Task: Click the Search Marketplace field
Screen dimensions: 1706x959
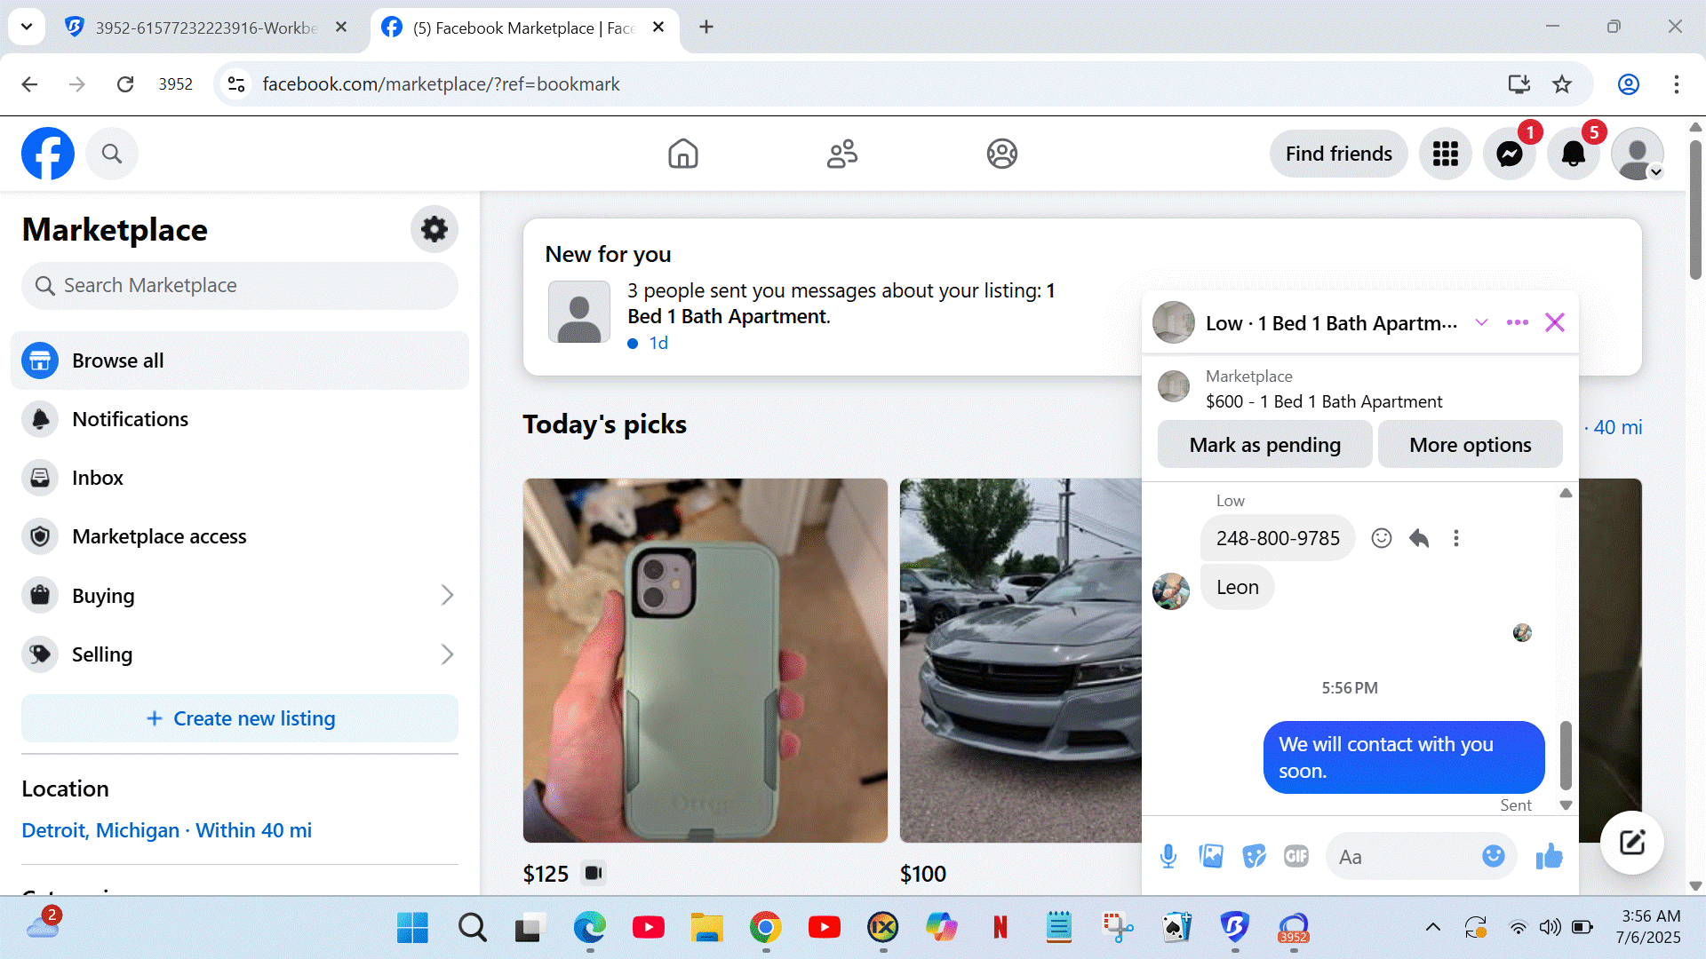Action: tap(240, 285)
